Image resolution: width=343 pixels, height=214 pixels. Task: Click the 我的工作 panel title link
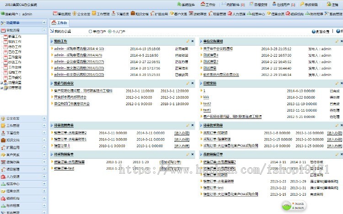tap(60, 41)
